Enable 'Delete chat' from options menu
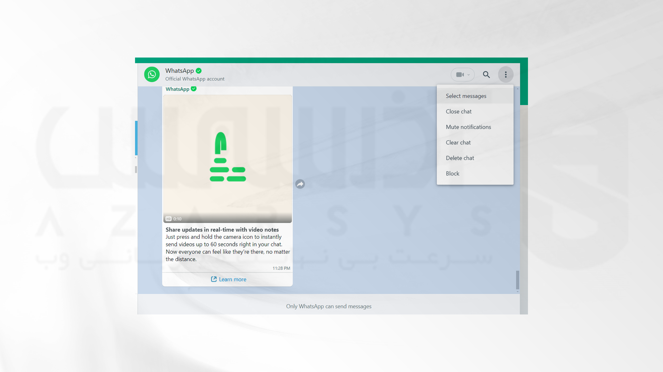 (460, 158)
